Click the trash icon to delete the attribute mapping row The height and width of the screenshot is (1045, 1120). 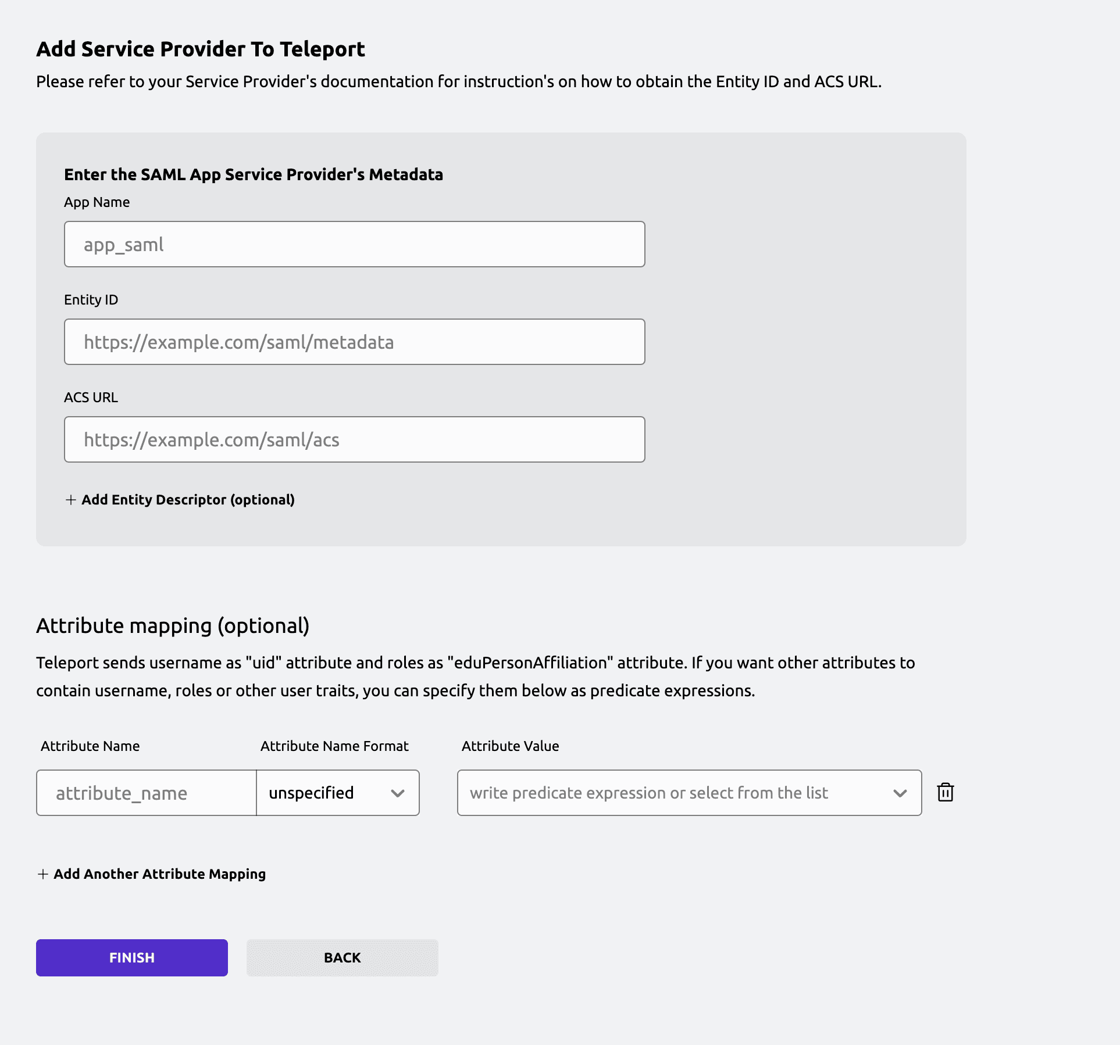tap(945, 792)
